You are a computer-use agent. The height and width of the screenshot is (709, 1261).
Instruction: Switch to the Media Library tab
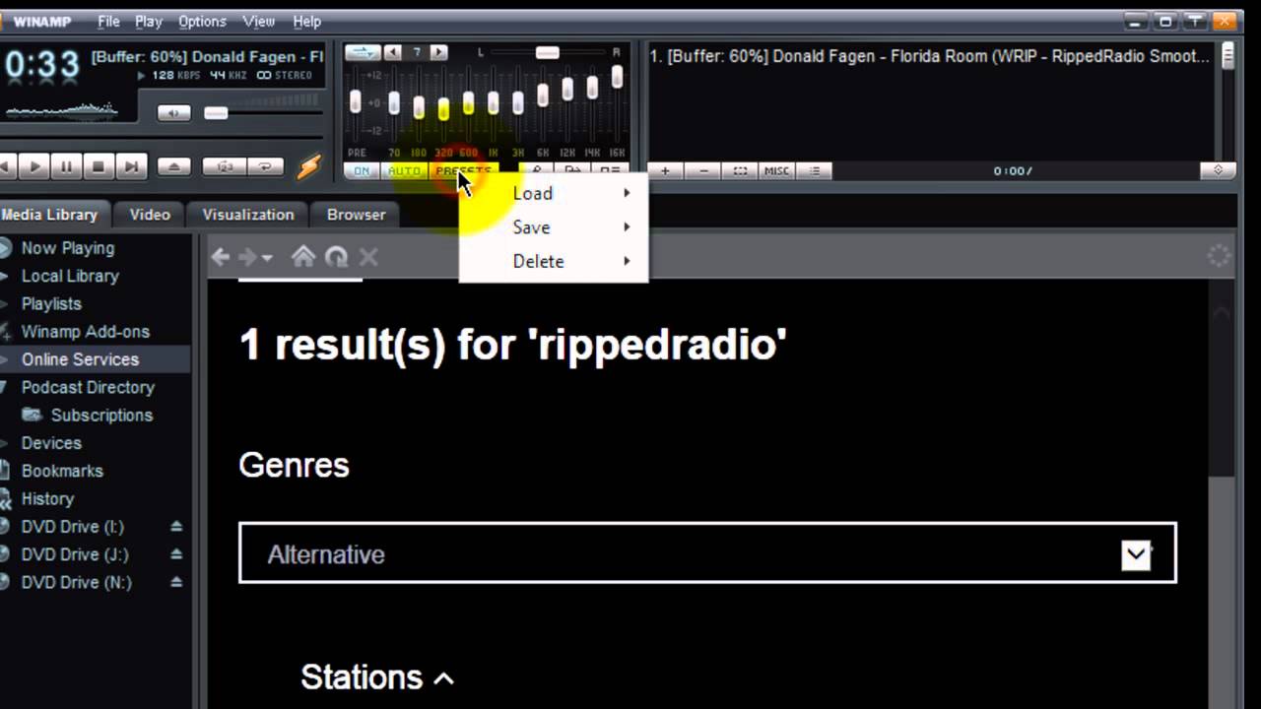tap(51, 215)
